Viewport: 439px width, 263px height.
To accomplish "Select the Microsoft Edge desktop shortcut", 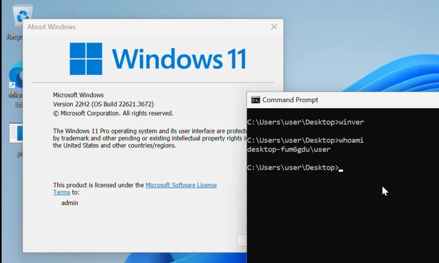I will pos(16,84).
